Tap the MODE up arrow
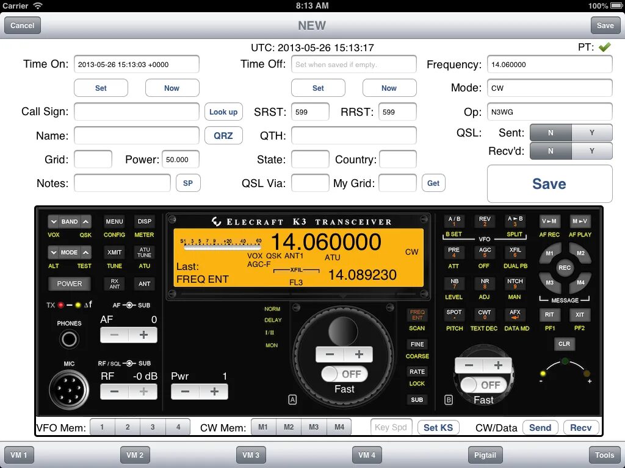This screenshot has width=625, height=468. point(85,252)
